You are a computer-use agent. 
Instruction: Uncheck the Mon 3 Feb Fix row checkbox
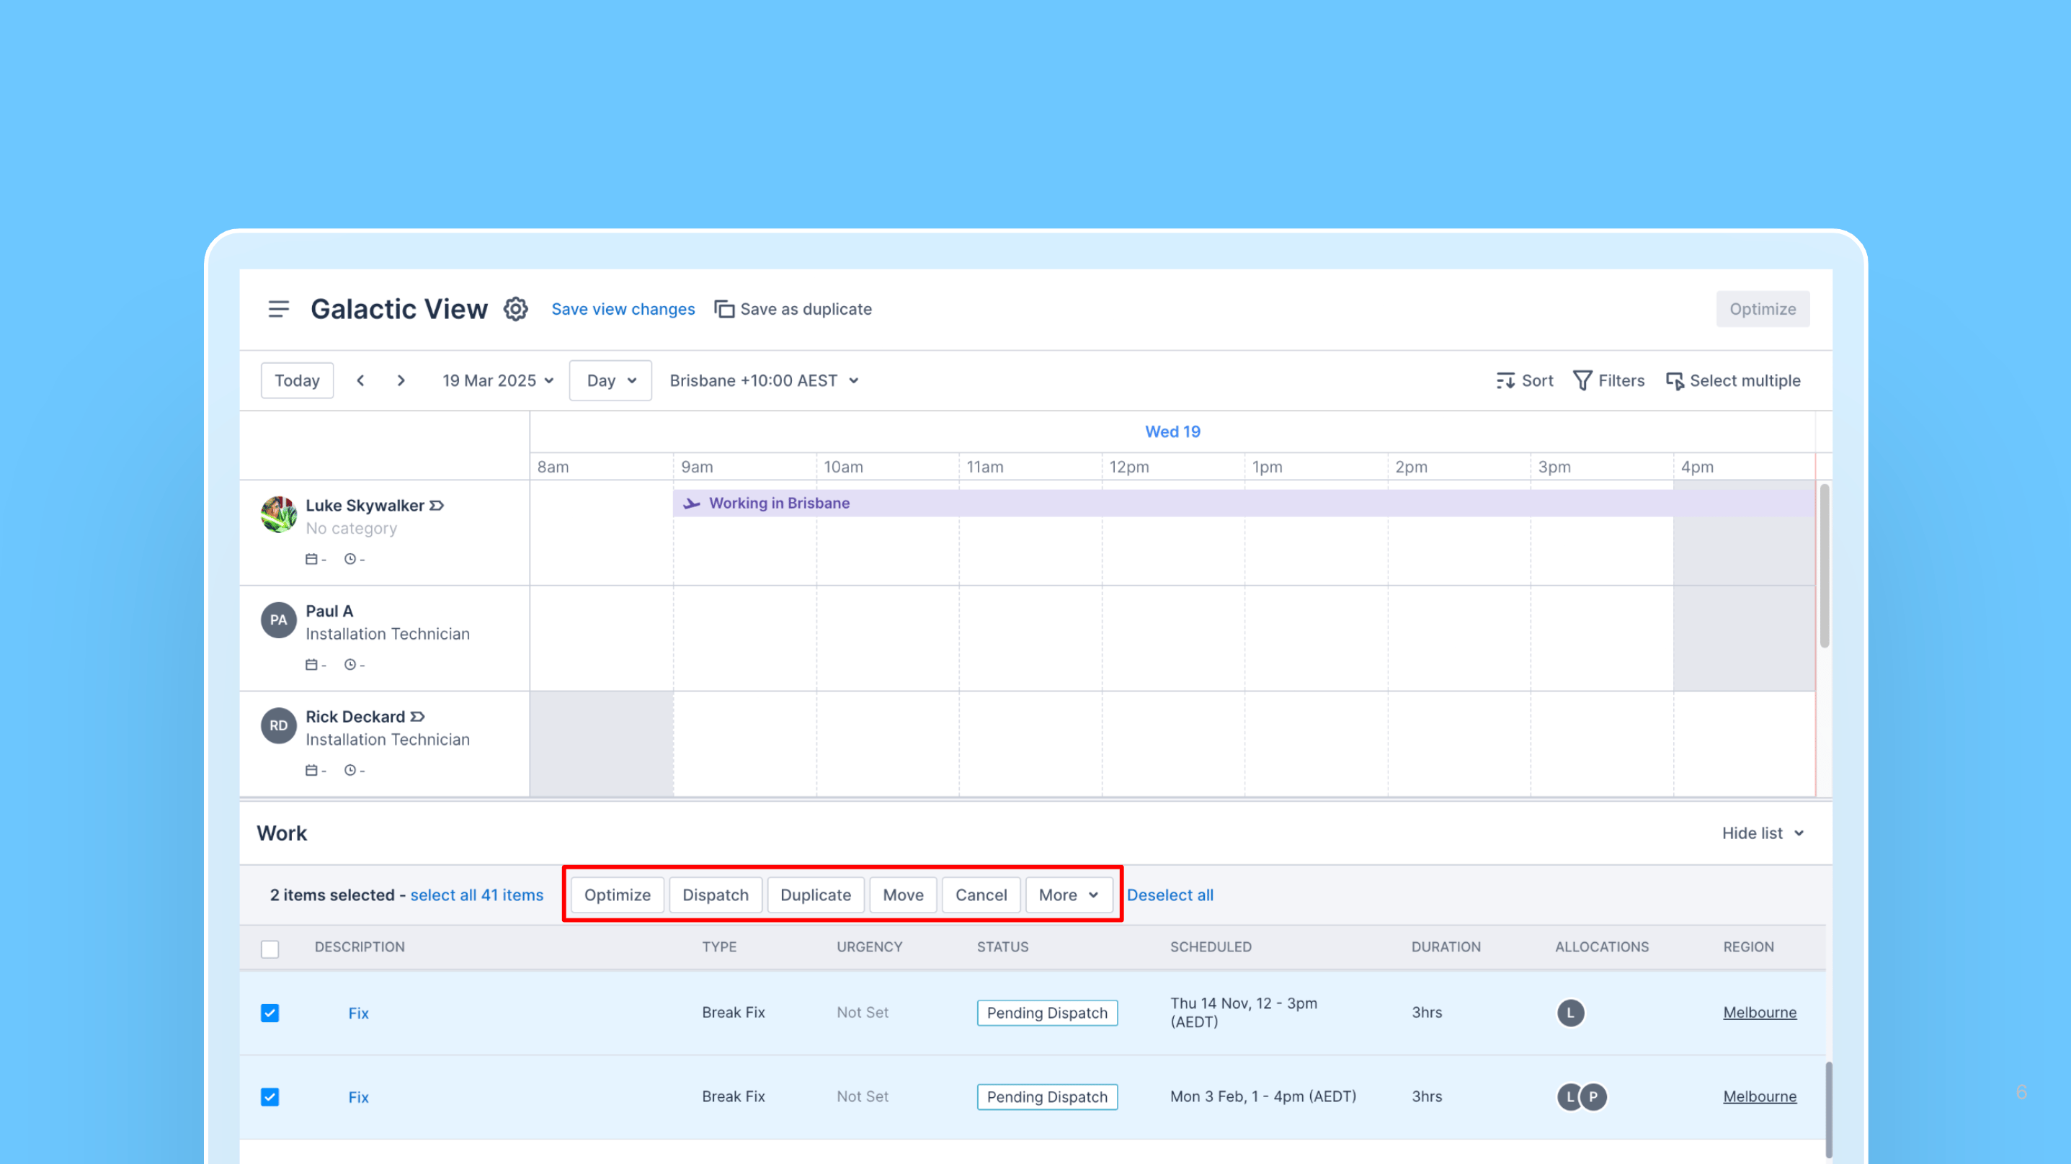point(270,1097)
